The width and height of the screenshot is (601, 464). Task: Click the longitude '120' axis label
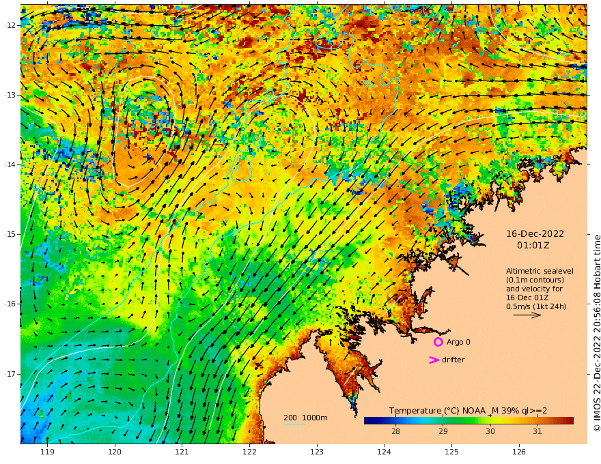(115, 452)
